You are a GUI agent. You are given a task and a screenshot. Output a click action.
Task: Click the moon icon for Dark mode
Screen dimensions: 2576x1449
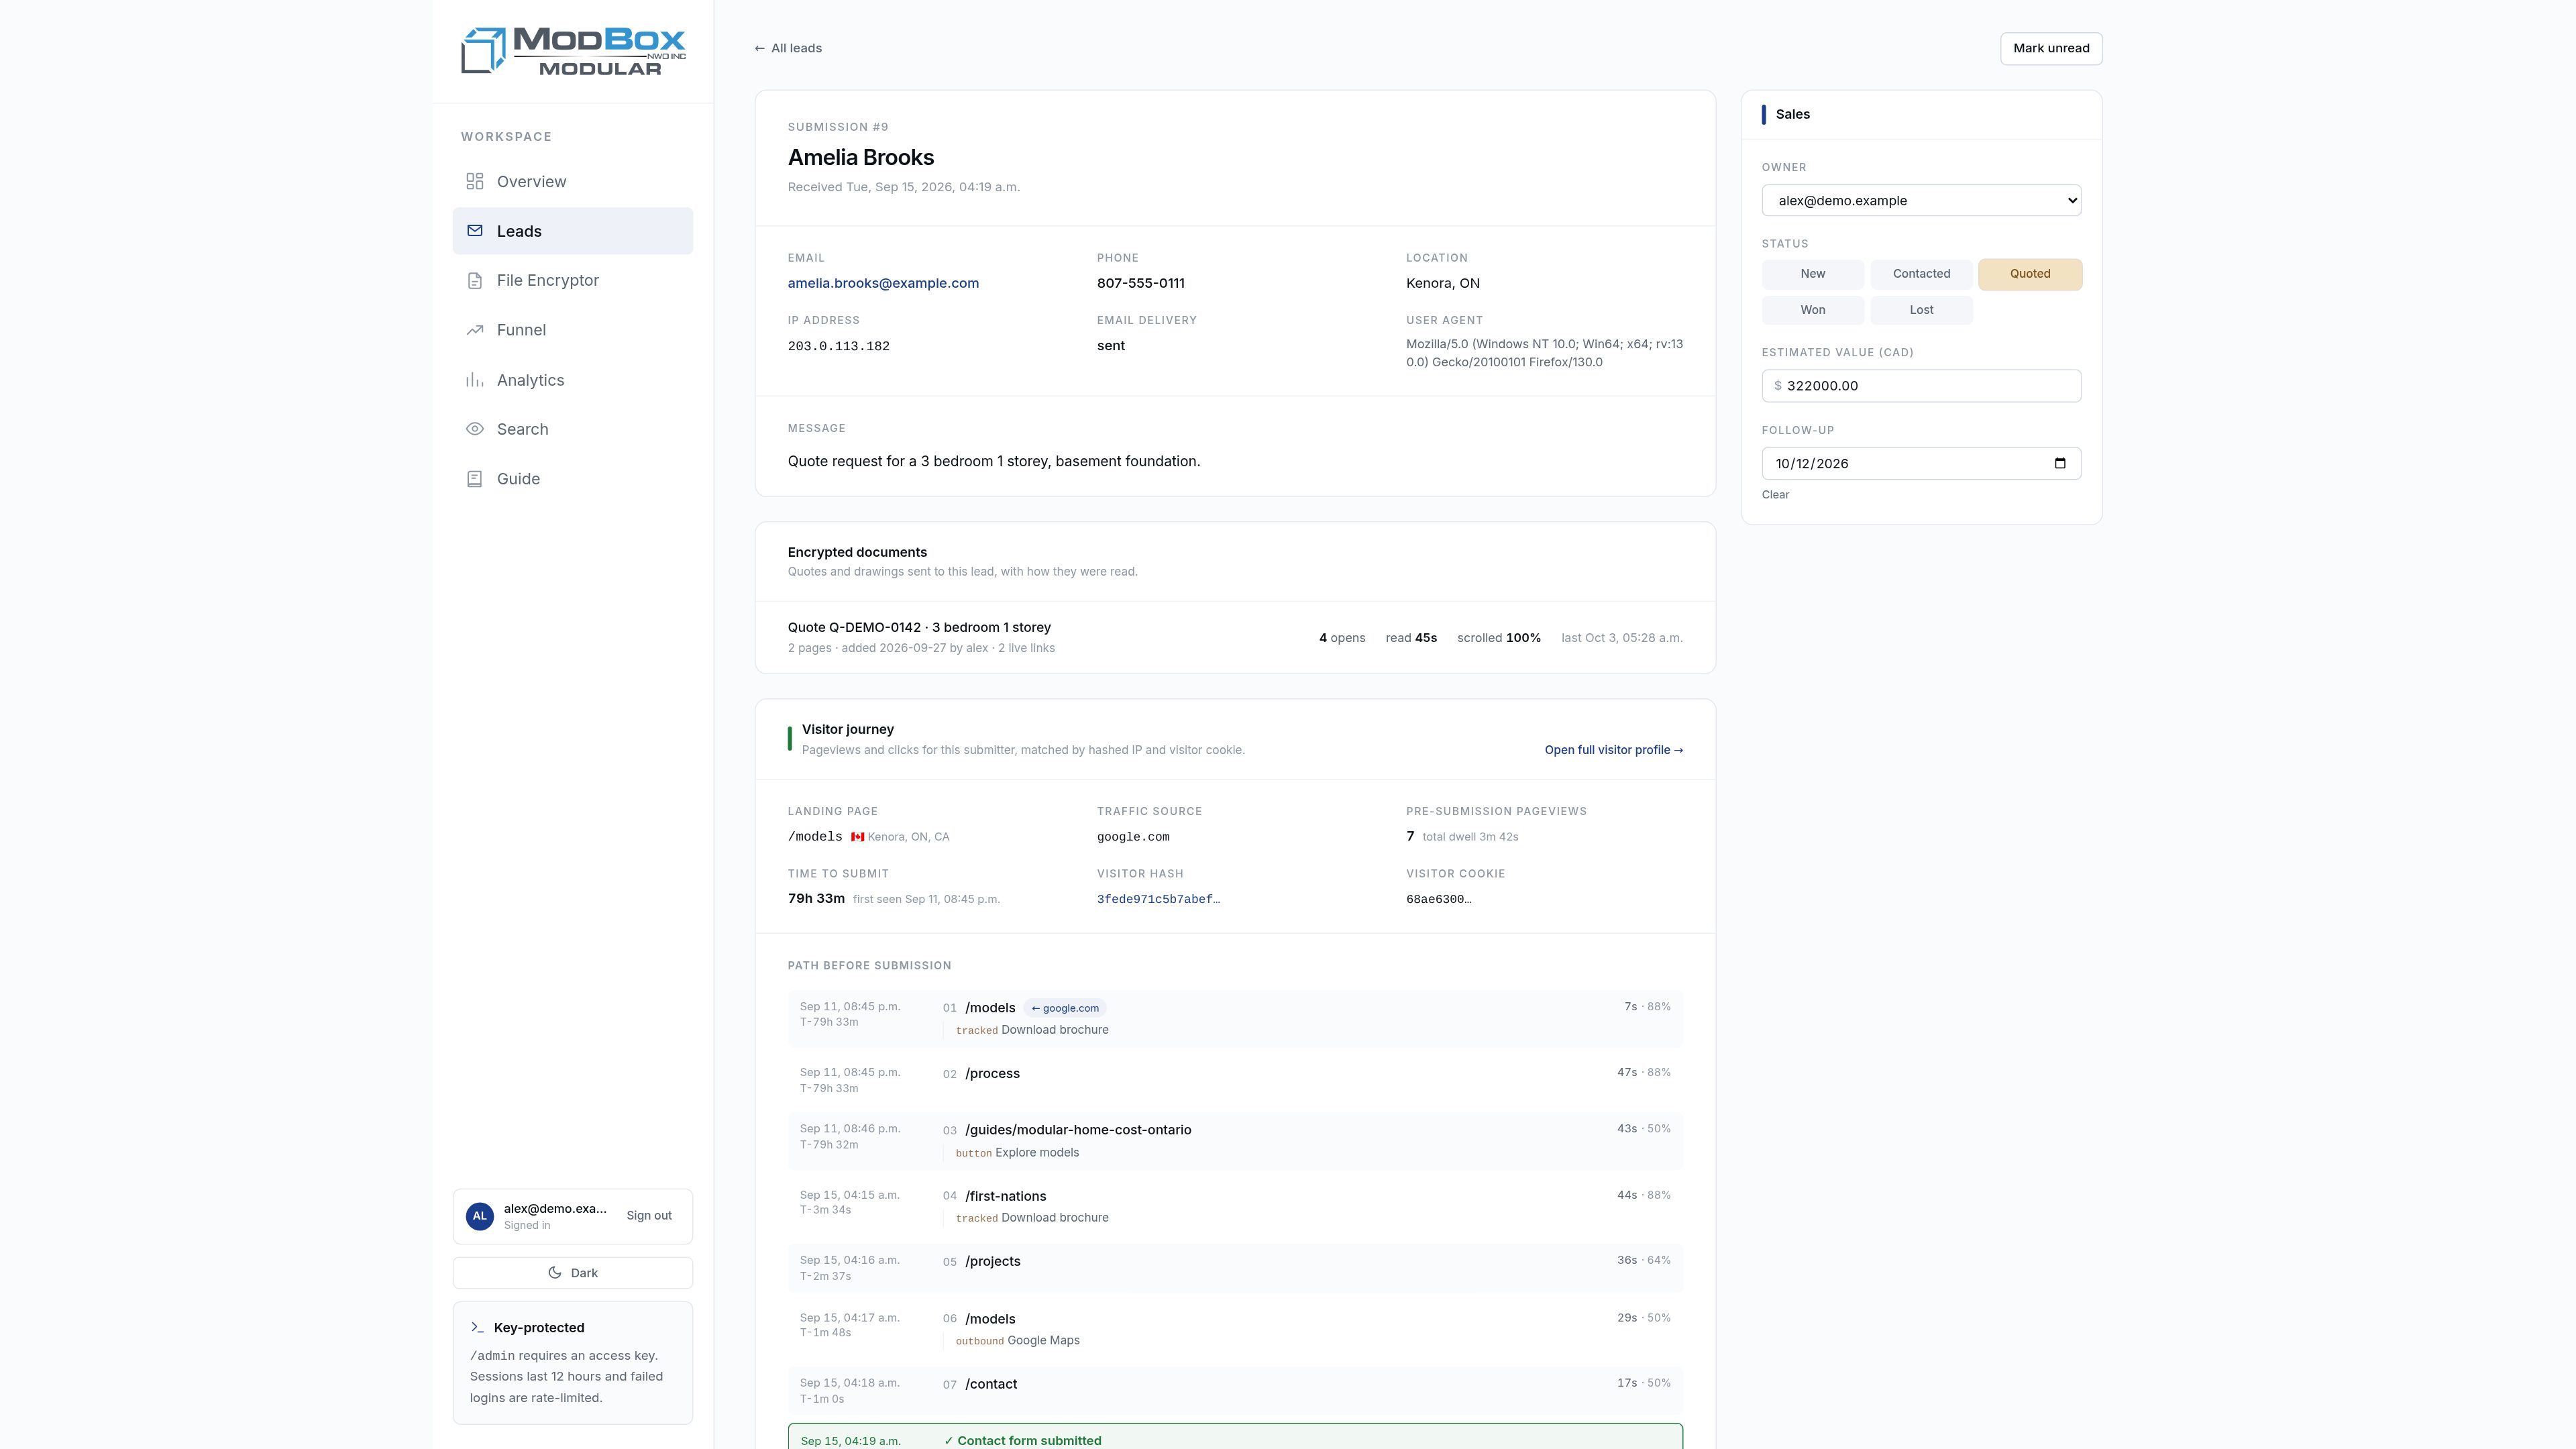[x=555, y=1273]
